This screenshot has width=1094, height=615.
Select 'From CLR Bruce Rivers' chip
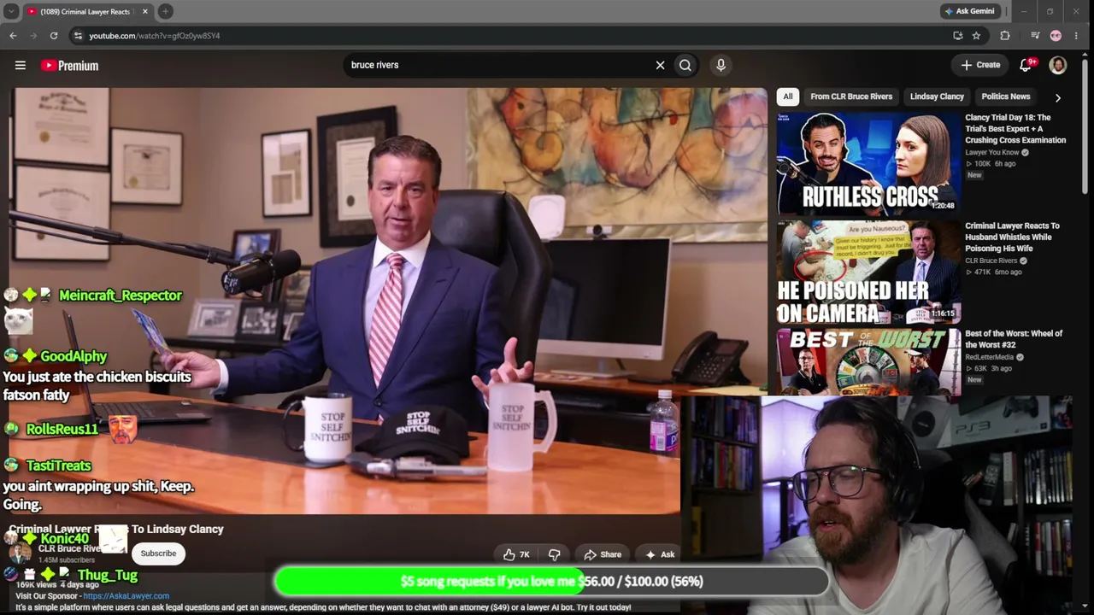click(x=851, y=97)
